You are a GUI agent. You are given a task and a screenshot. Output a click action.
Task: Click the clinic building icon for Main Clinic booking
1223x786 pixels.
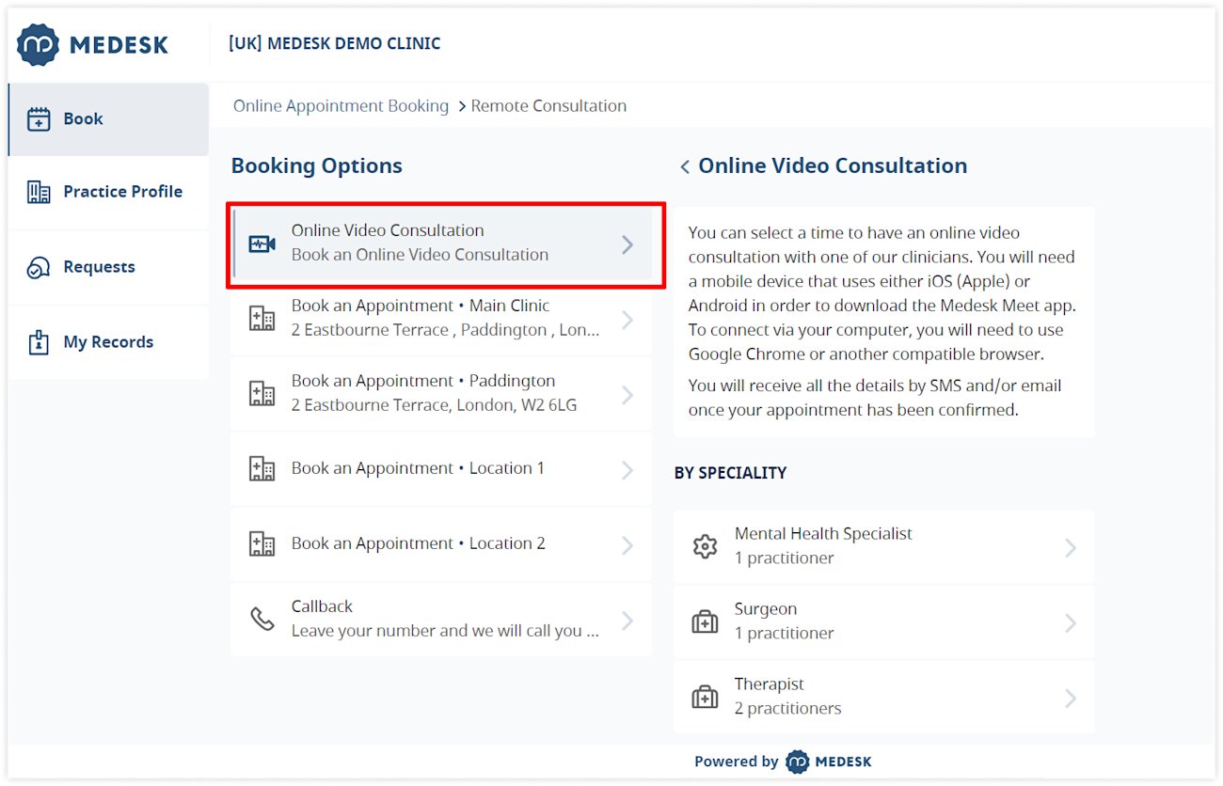click(x=261, y=317)
